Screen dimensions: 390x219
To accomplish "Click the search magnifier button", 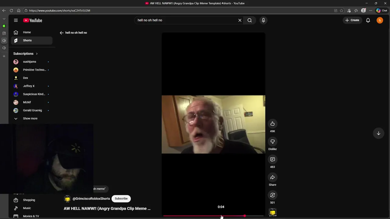I will [x=250, y=20].
